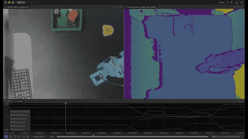Viewport: 248px width, 139px height.
Task: Toggle wrist_flex.pos series in legend
Action: tap(18, 122)
